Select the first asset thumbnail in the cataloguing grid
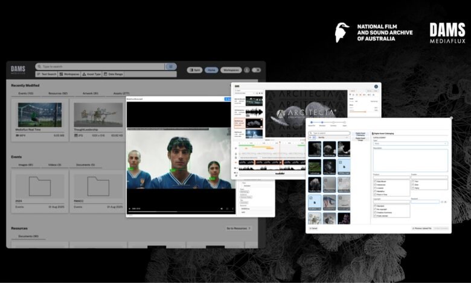 coord(315,149)
